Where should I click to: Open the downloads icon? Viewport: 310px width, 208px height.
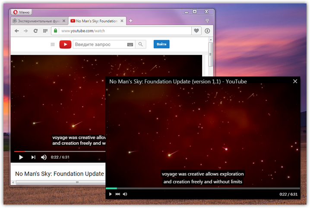click(207, 31)
